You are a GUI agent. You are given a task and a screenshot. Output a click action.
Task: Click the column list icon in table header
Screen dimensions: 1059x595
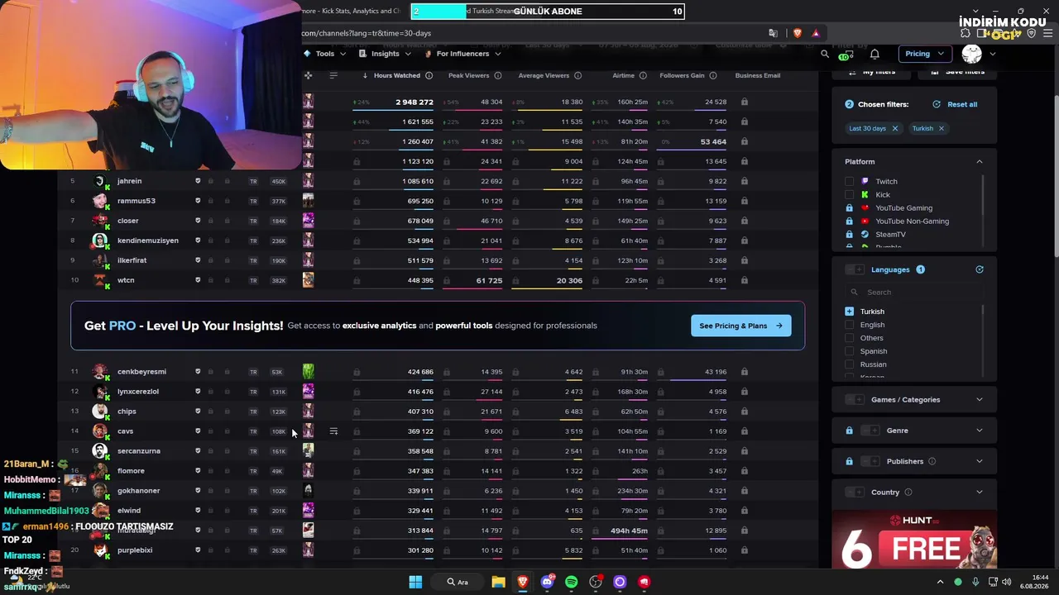(333, 75)
